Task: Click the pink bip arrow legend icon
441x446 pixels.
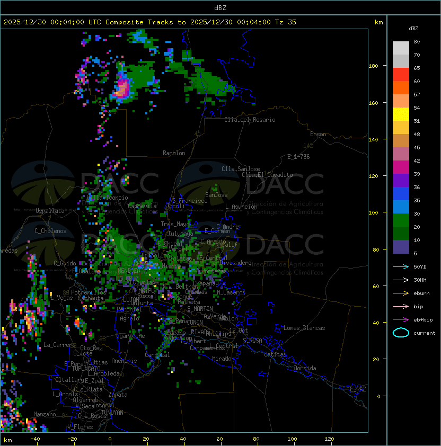Action: point(401,307)
